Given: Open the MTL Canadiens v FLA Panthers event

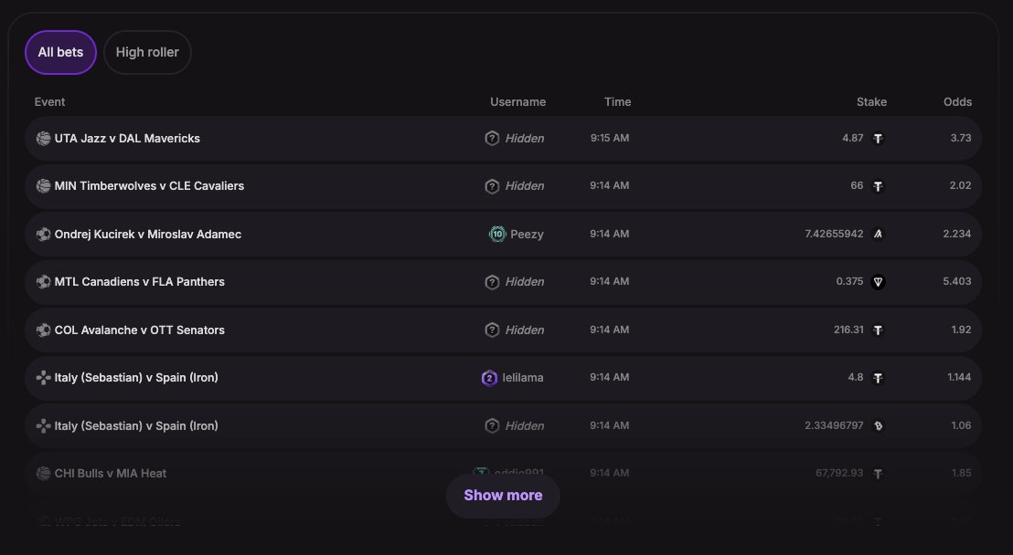Looking at the screenshot, I should pyautogui.click(x=139, y=282).
